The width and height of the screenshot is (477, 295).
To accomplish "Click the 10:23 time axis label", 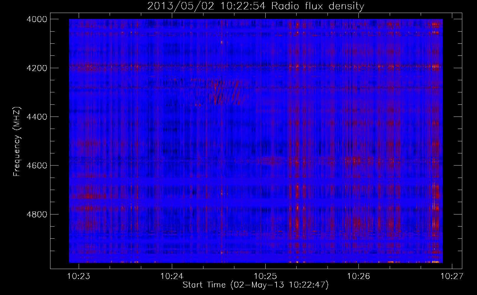I will [x=79, y=276].
